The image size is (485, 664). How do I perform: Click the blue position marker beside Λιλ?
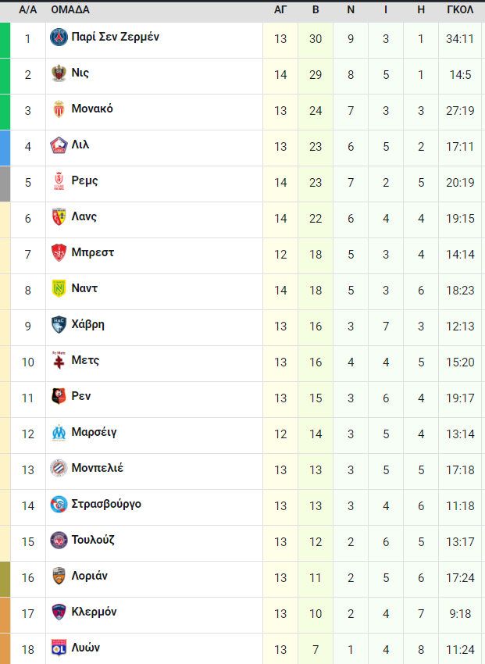click(x=5, y=148)
